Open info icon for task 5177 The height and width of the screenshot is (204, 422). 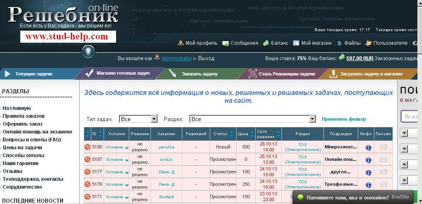tap(369, 172)
